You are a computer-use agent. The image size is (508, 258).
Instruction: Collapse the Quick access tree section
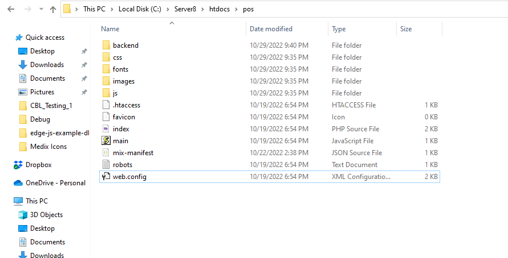pos(7,38)
